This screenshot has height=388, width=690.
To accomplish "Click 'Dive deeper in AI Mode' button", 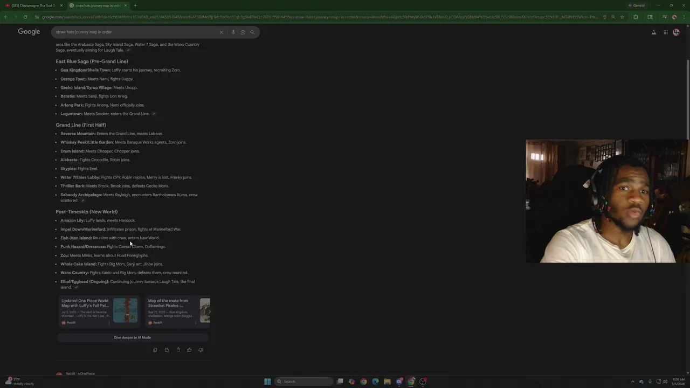I will 132,337.
